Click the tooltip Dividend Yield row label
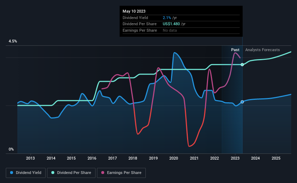 135,18
